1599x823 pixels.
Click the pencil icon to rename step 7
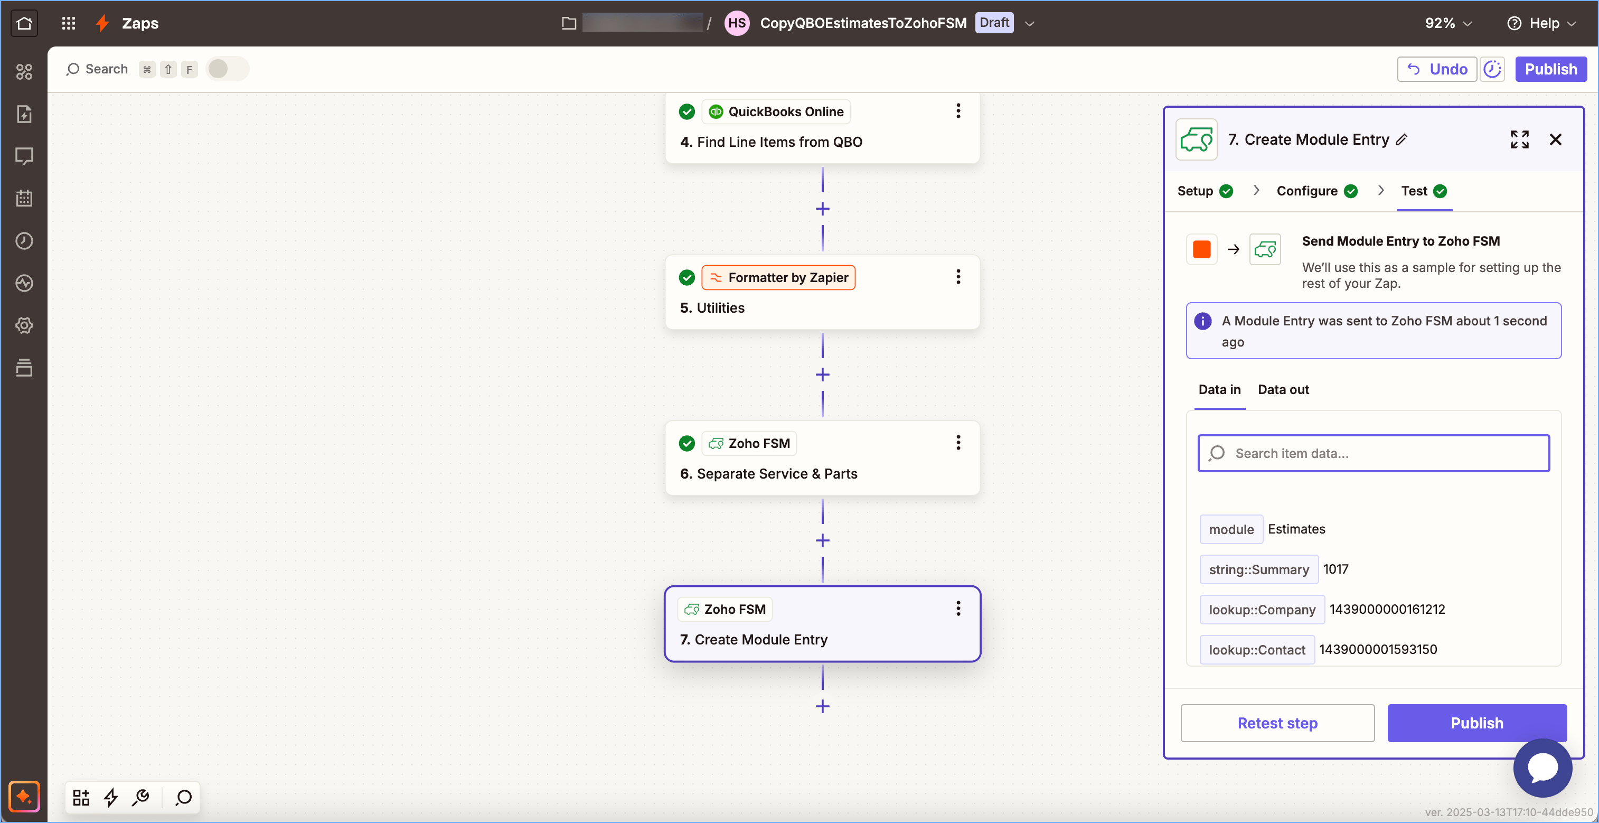(x=1402, y=140)
